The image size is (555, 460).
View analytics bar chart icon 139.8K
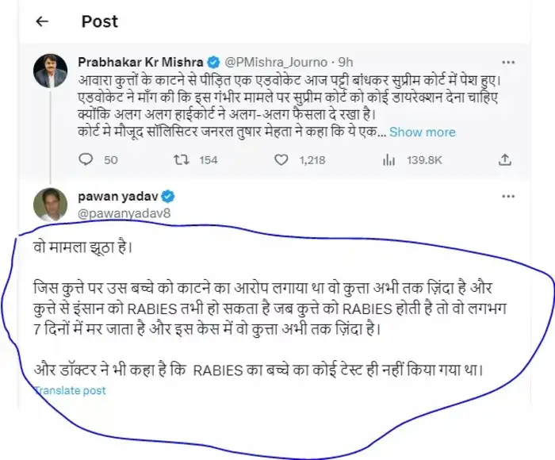(x=388, y=160)
